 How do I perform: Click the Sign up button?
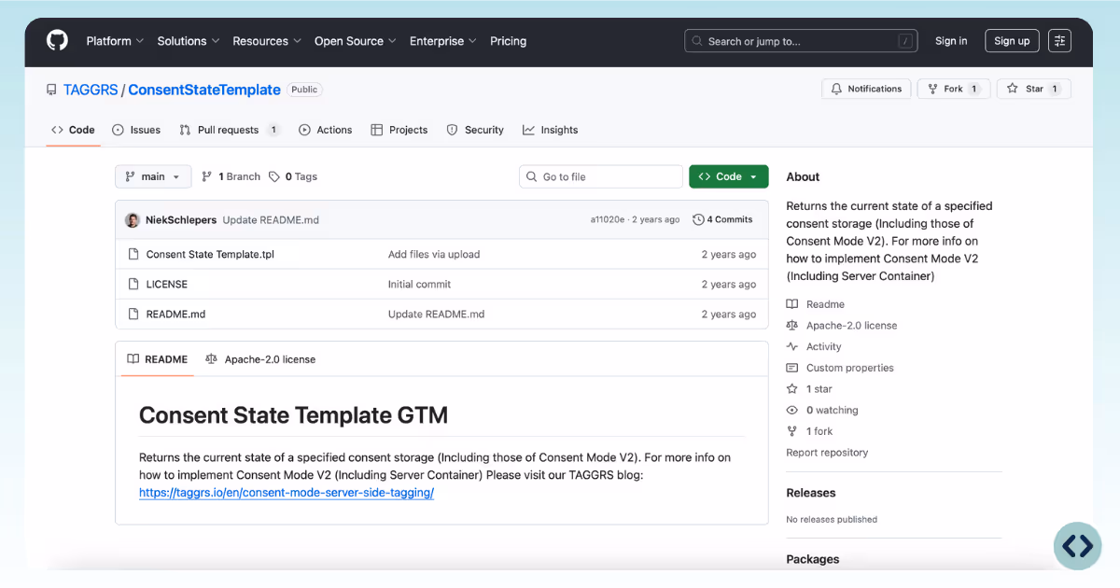(x=1012, y=41)
